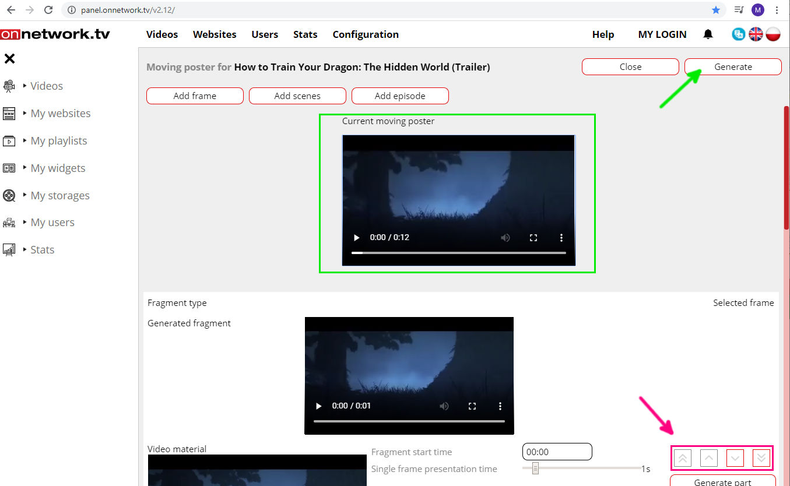Fullscreen the current moving poster video
The image size is (790, 486).
(x=533, y=238)
